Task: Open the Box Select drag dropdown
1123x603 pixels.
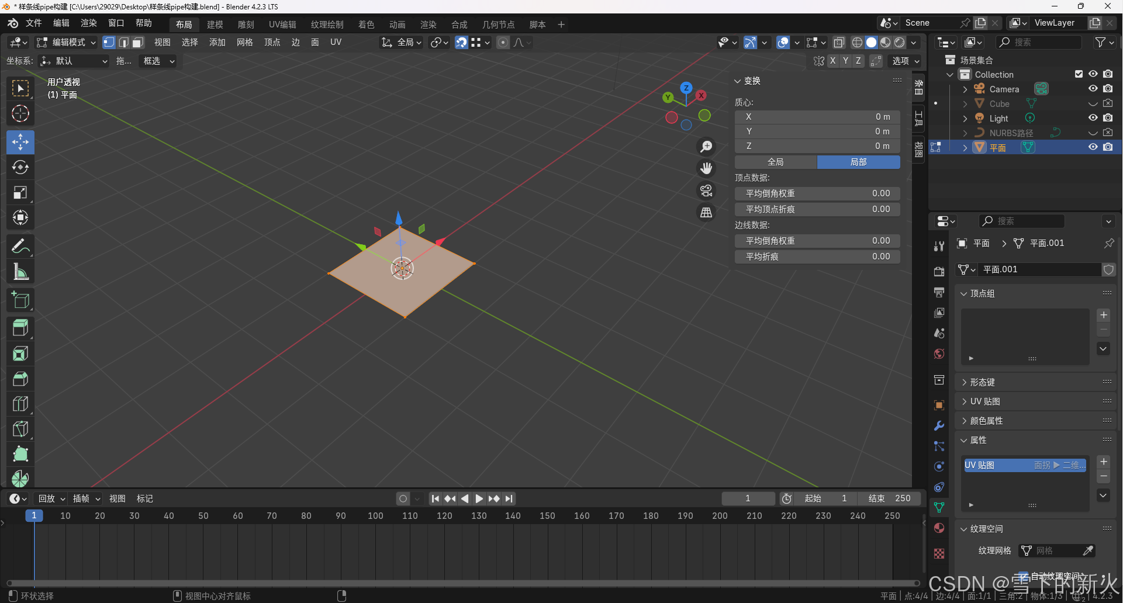Action: (157, 61)
